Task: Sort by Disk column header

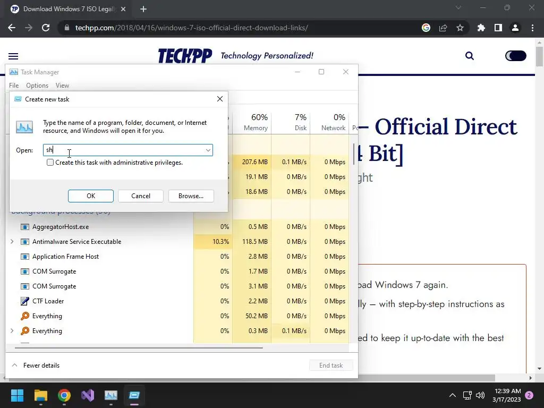Action: [x=291, y=122]
